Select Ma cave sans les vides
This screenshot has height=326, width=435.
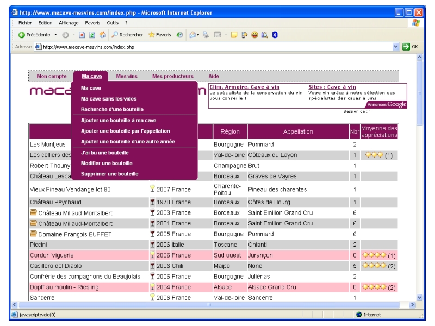[x=109, y=99]
